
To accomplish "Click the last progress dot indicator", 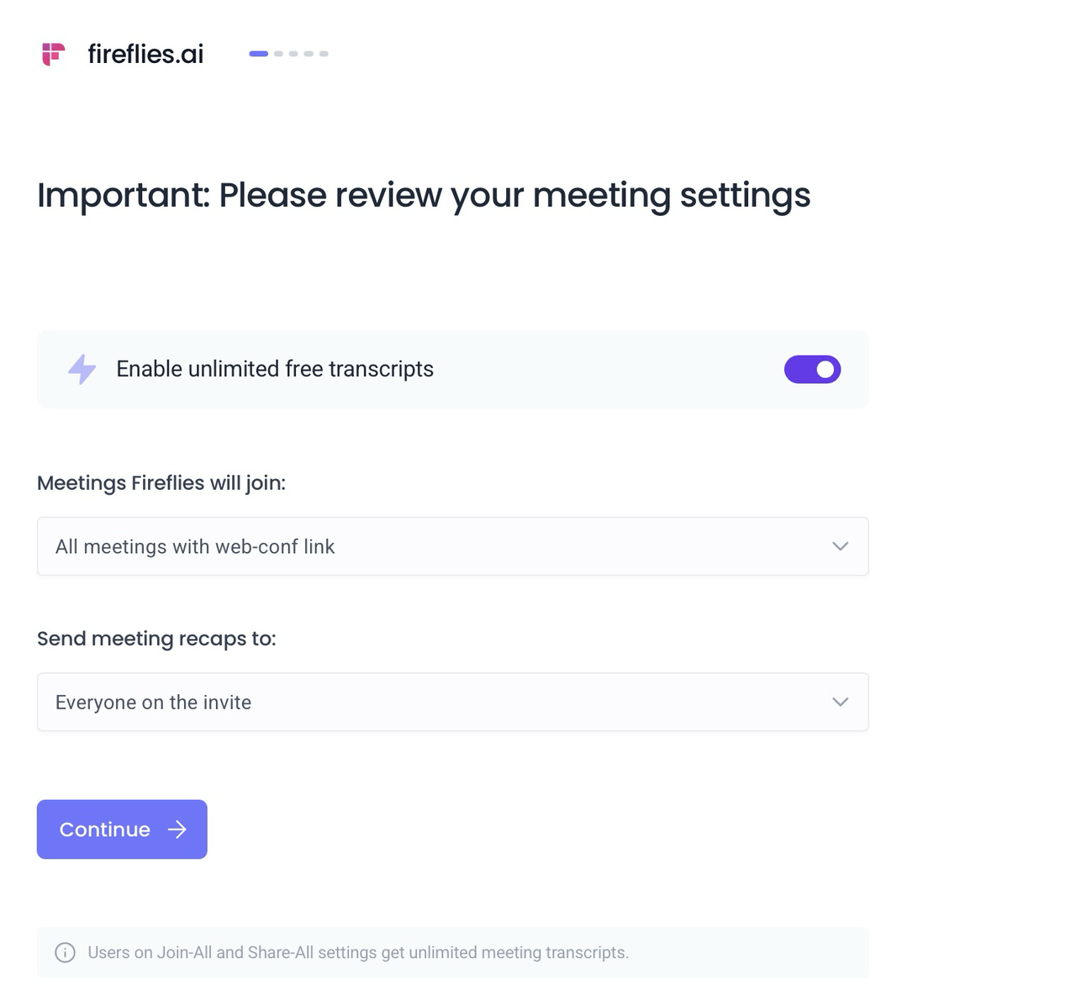I will point(324,53).
